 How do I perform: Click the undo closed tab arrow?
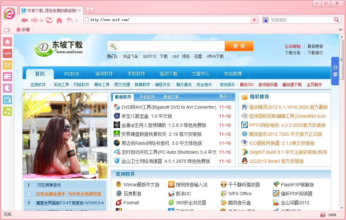(70, 20)
